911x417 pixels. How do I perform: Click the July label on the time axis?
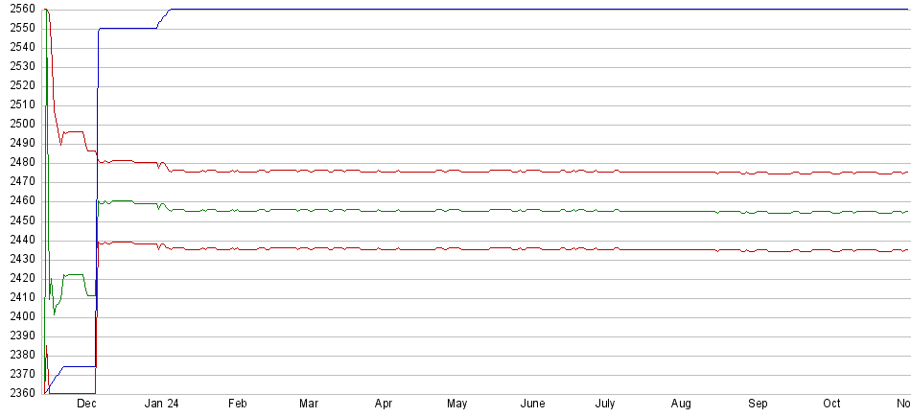pyautogui.click(x=605, y=405)
